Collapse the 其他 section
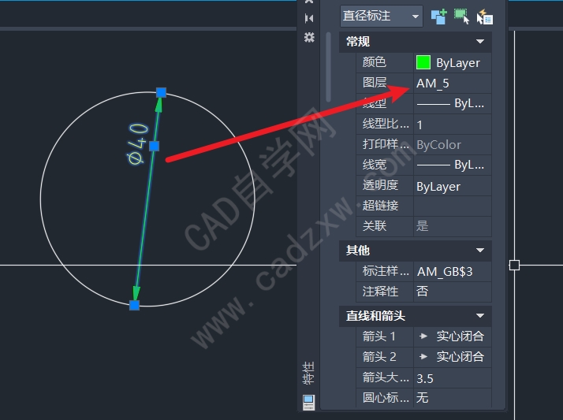The image size is (563, 420). pyautogui.click(x=479, y=251)
